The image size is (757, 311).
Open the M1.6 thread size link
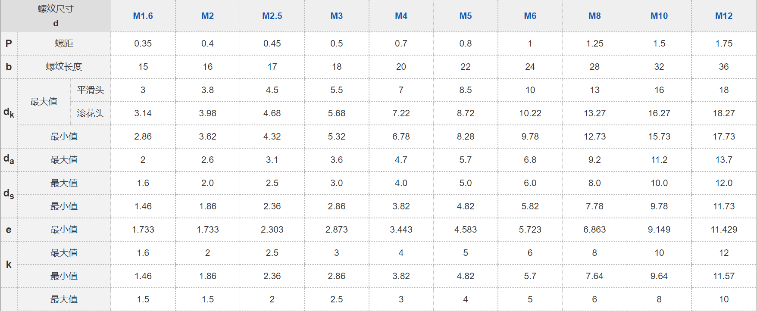coord(143,16)
